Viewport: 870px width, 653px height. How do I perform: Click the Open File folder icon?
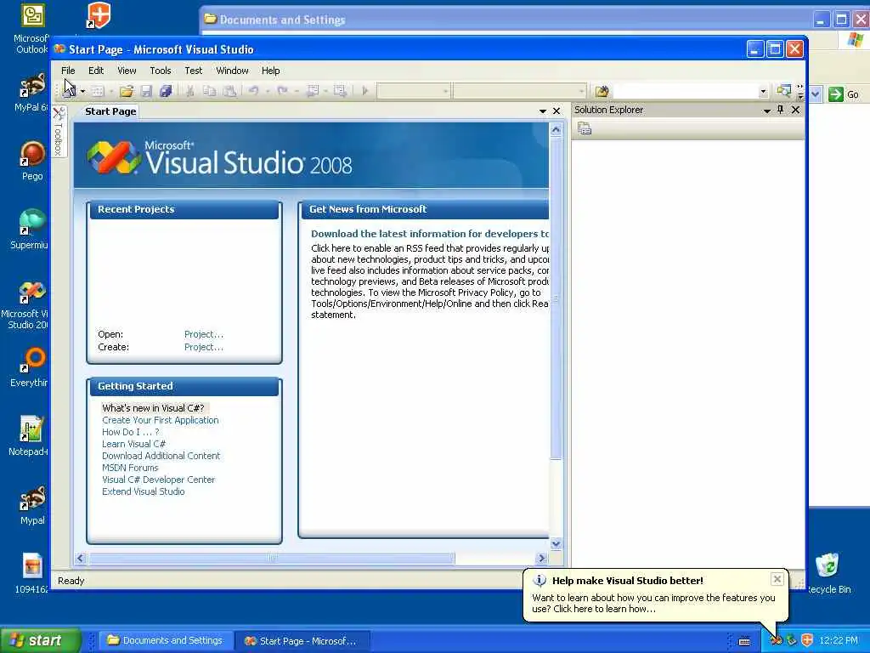(x=127, y=91)
